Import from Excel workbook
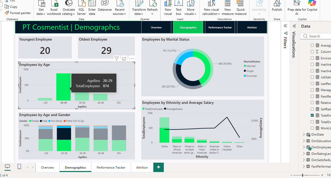Image resolution: width=331 pixels, height=178 pixels. [x=54, y=8]
